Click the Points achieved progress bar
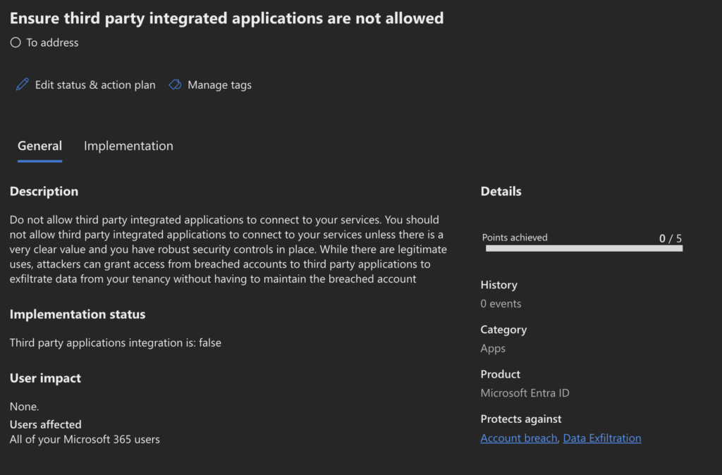Image resolution: width=722 pixels, height=475 pixels. pyautogui.click(x=583, y=249)
